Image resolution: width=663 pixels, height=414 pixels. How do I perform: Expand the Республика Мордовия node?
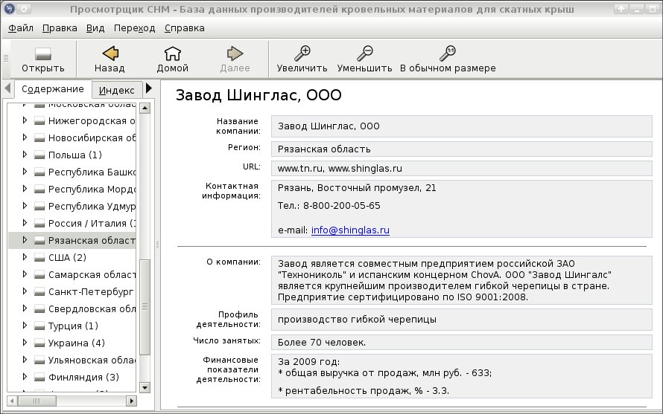[25, 189]
